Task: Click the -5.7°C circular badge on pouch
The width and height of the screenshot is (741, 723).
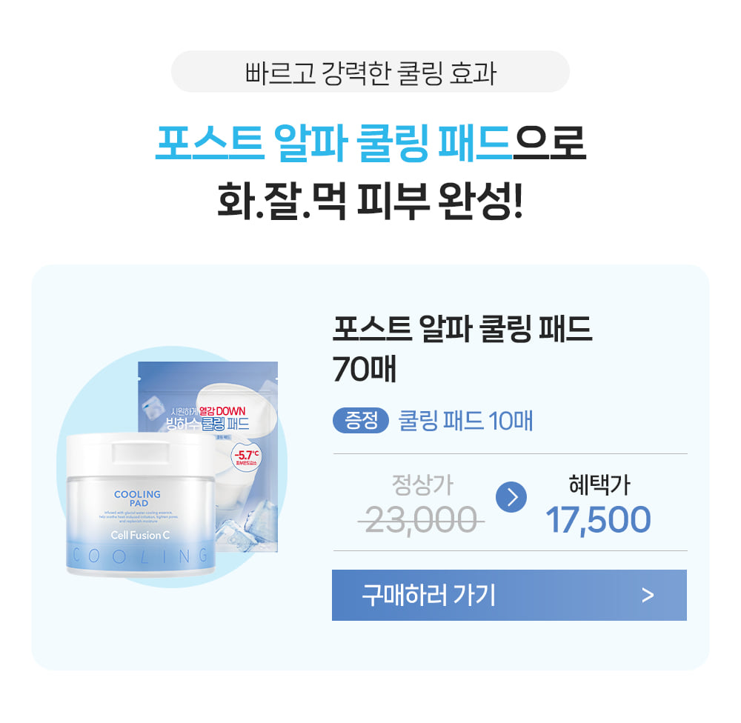Action: (x=246, y=457)
